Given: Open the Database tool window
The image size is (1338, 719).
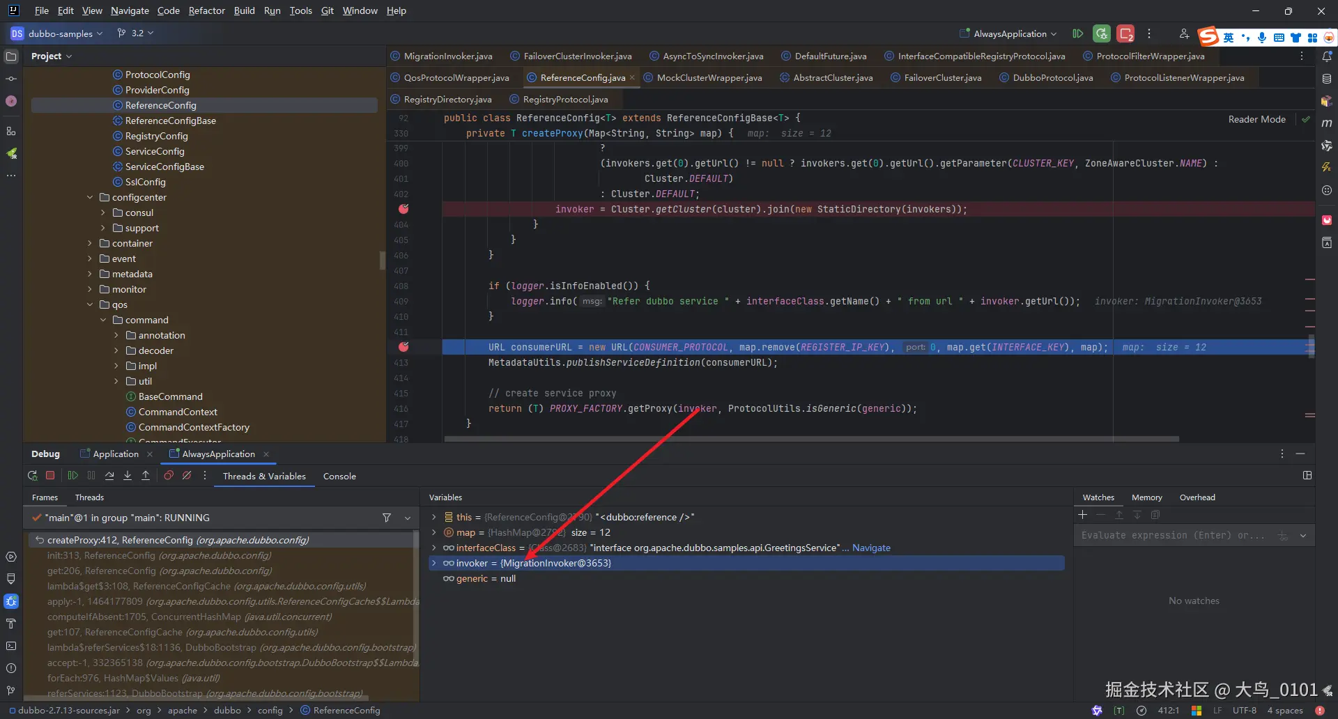Looking at the screenshot, I should click(1327, 79).
